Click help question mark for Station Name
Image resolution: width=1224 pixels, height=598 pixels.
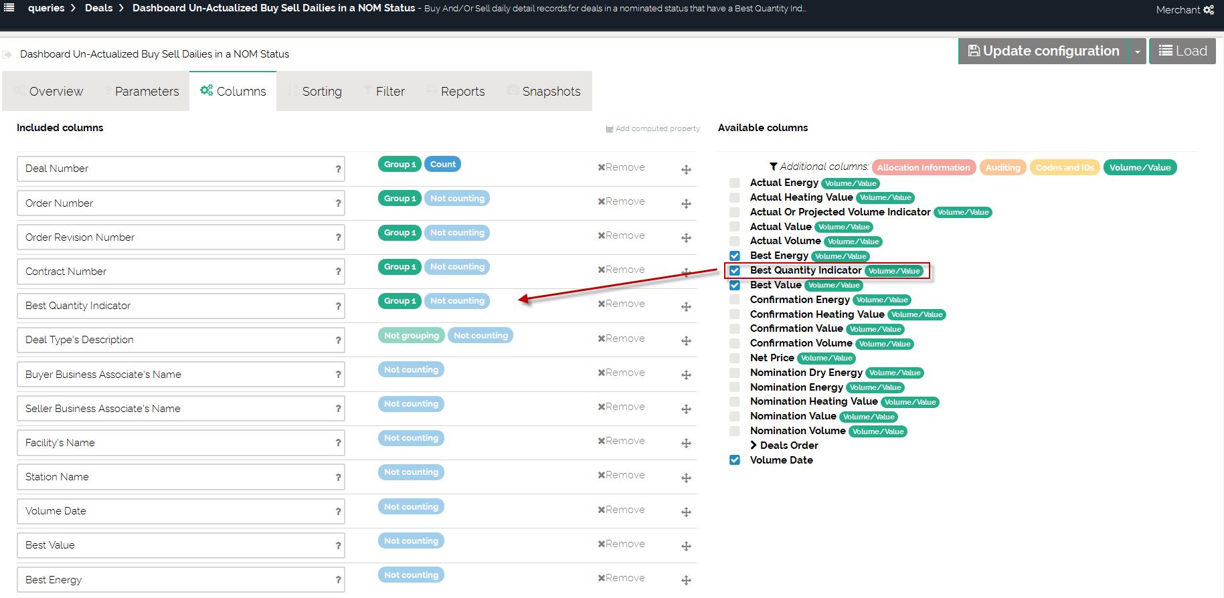point(338,478)
